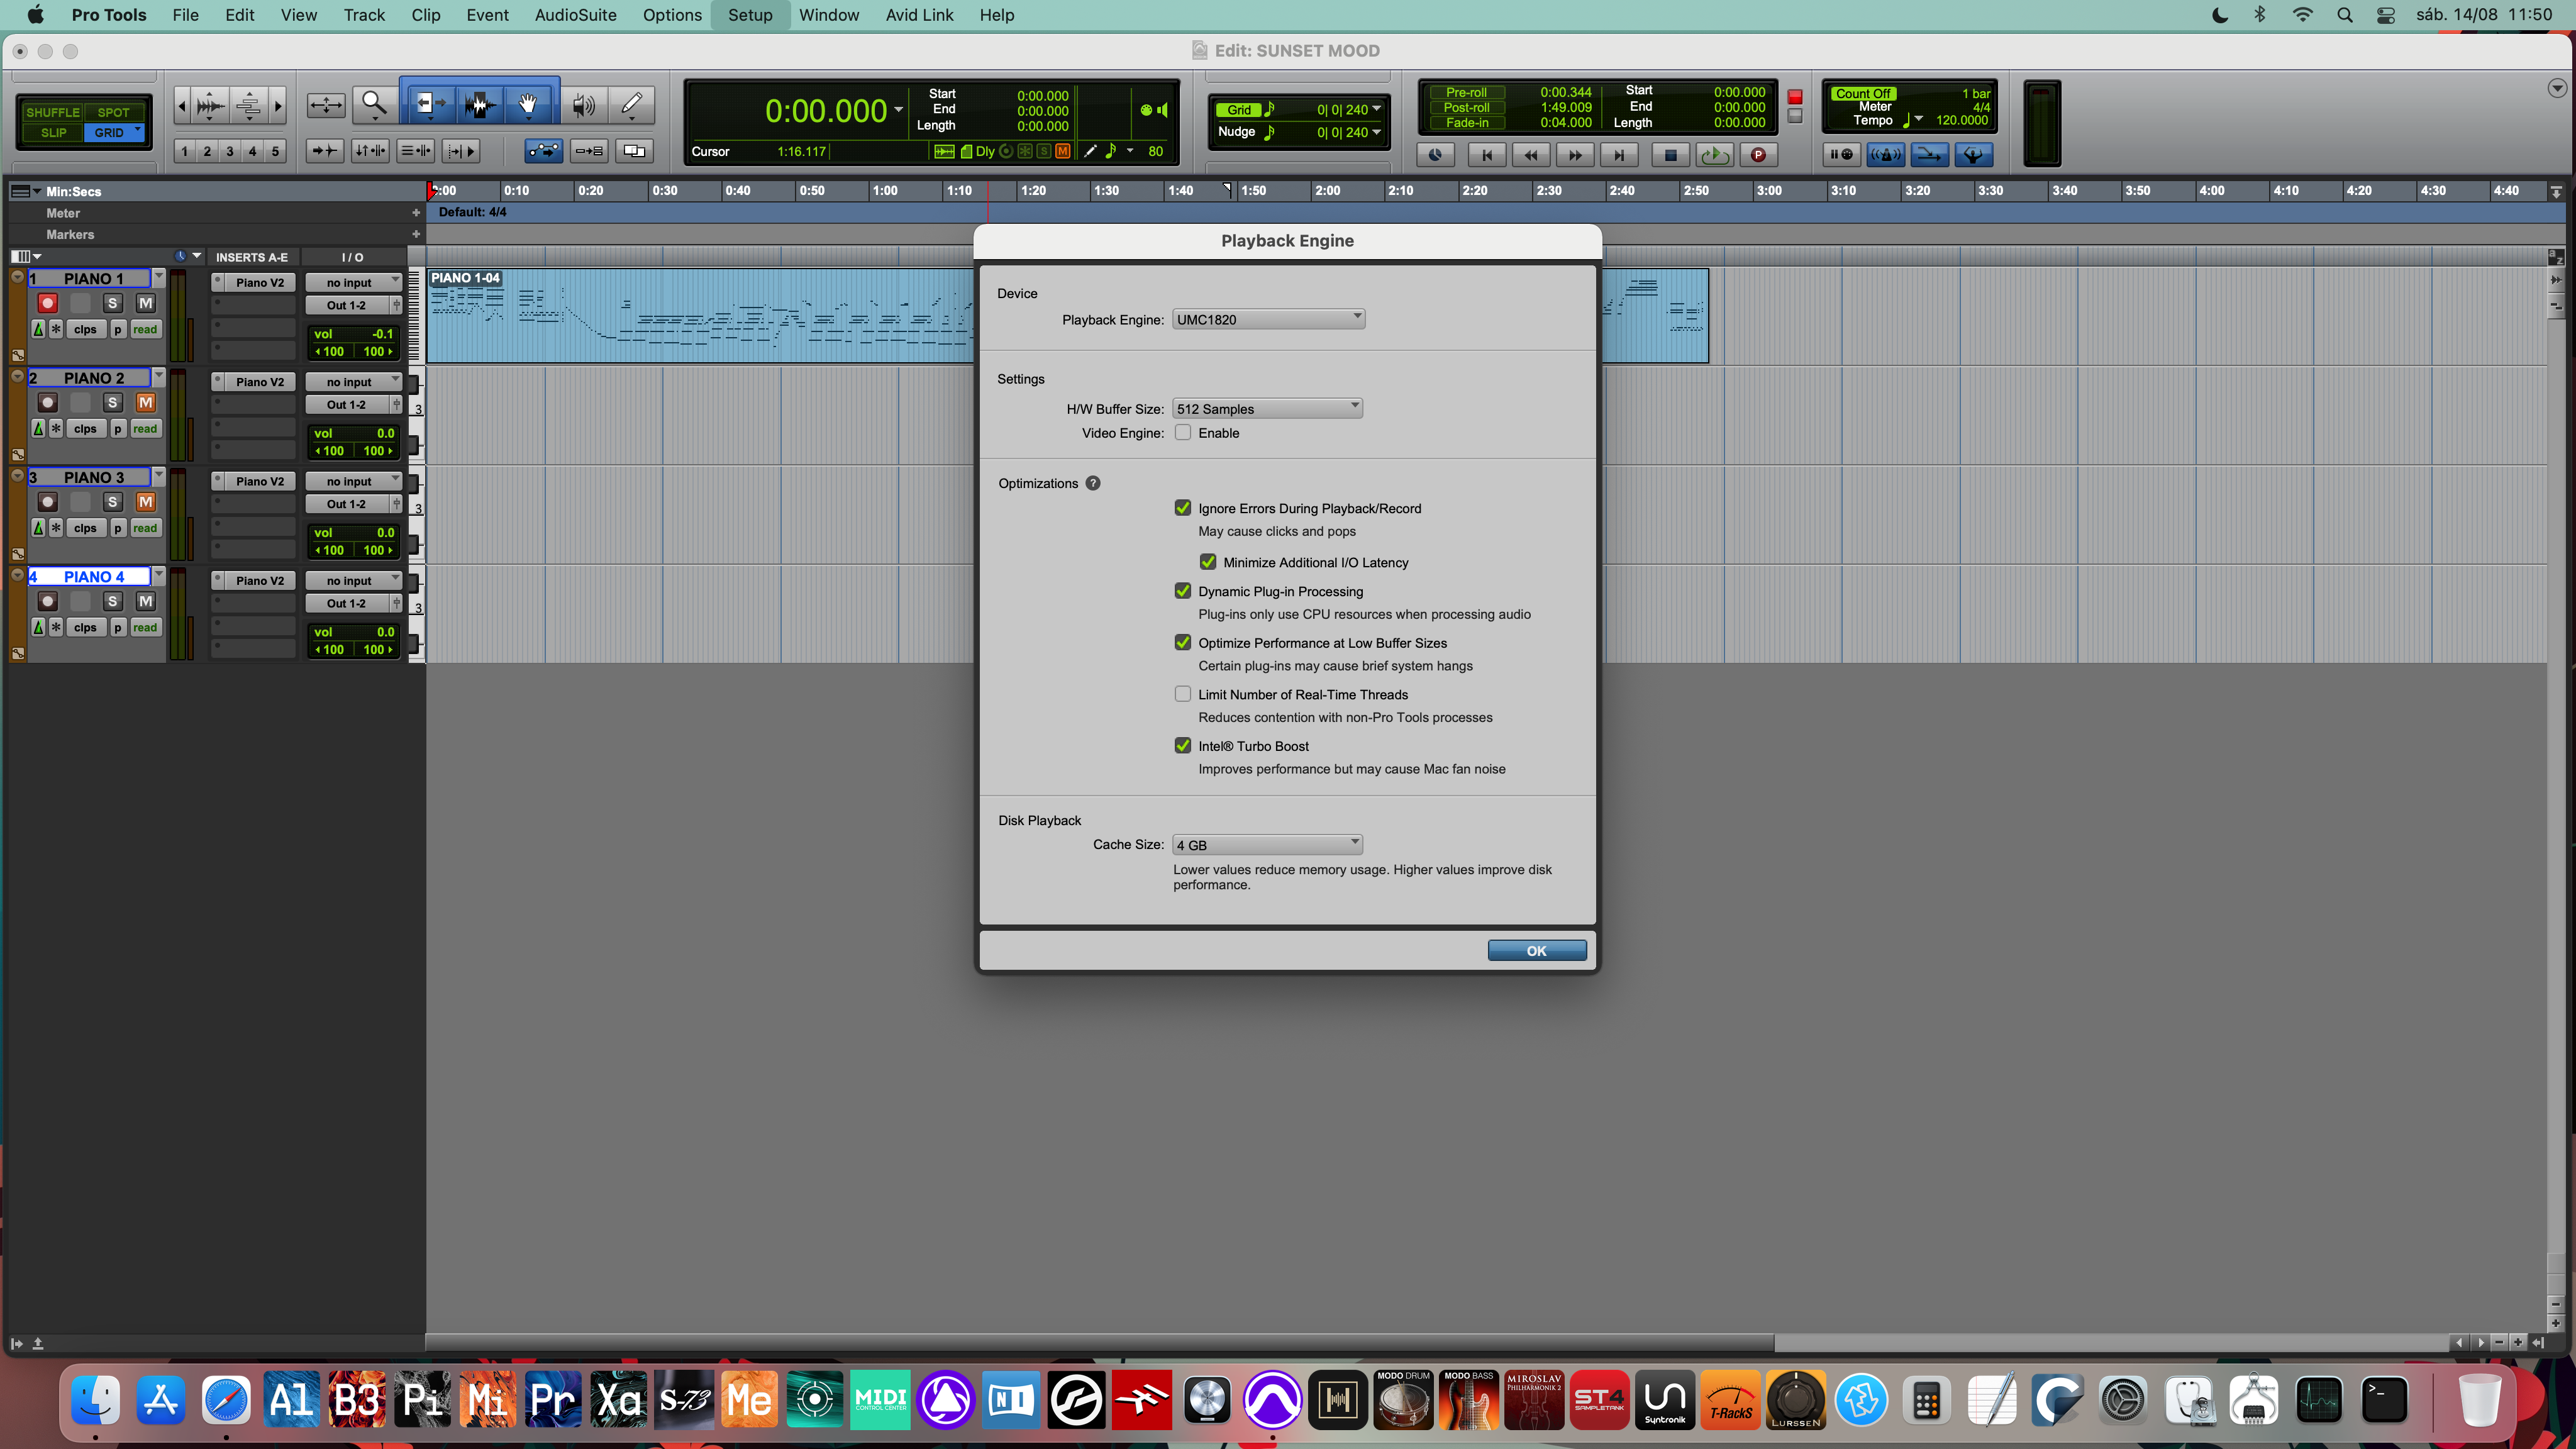The width and height of the screenshot is (2576, 1449).
Task: Click the horizontal timeline scrollbar
Action: point(1101,1342)
